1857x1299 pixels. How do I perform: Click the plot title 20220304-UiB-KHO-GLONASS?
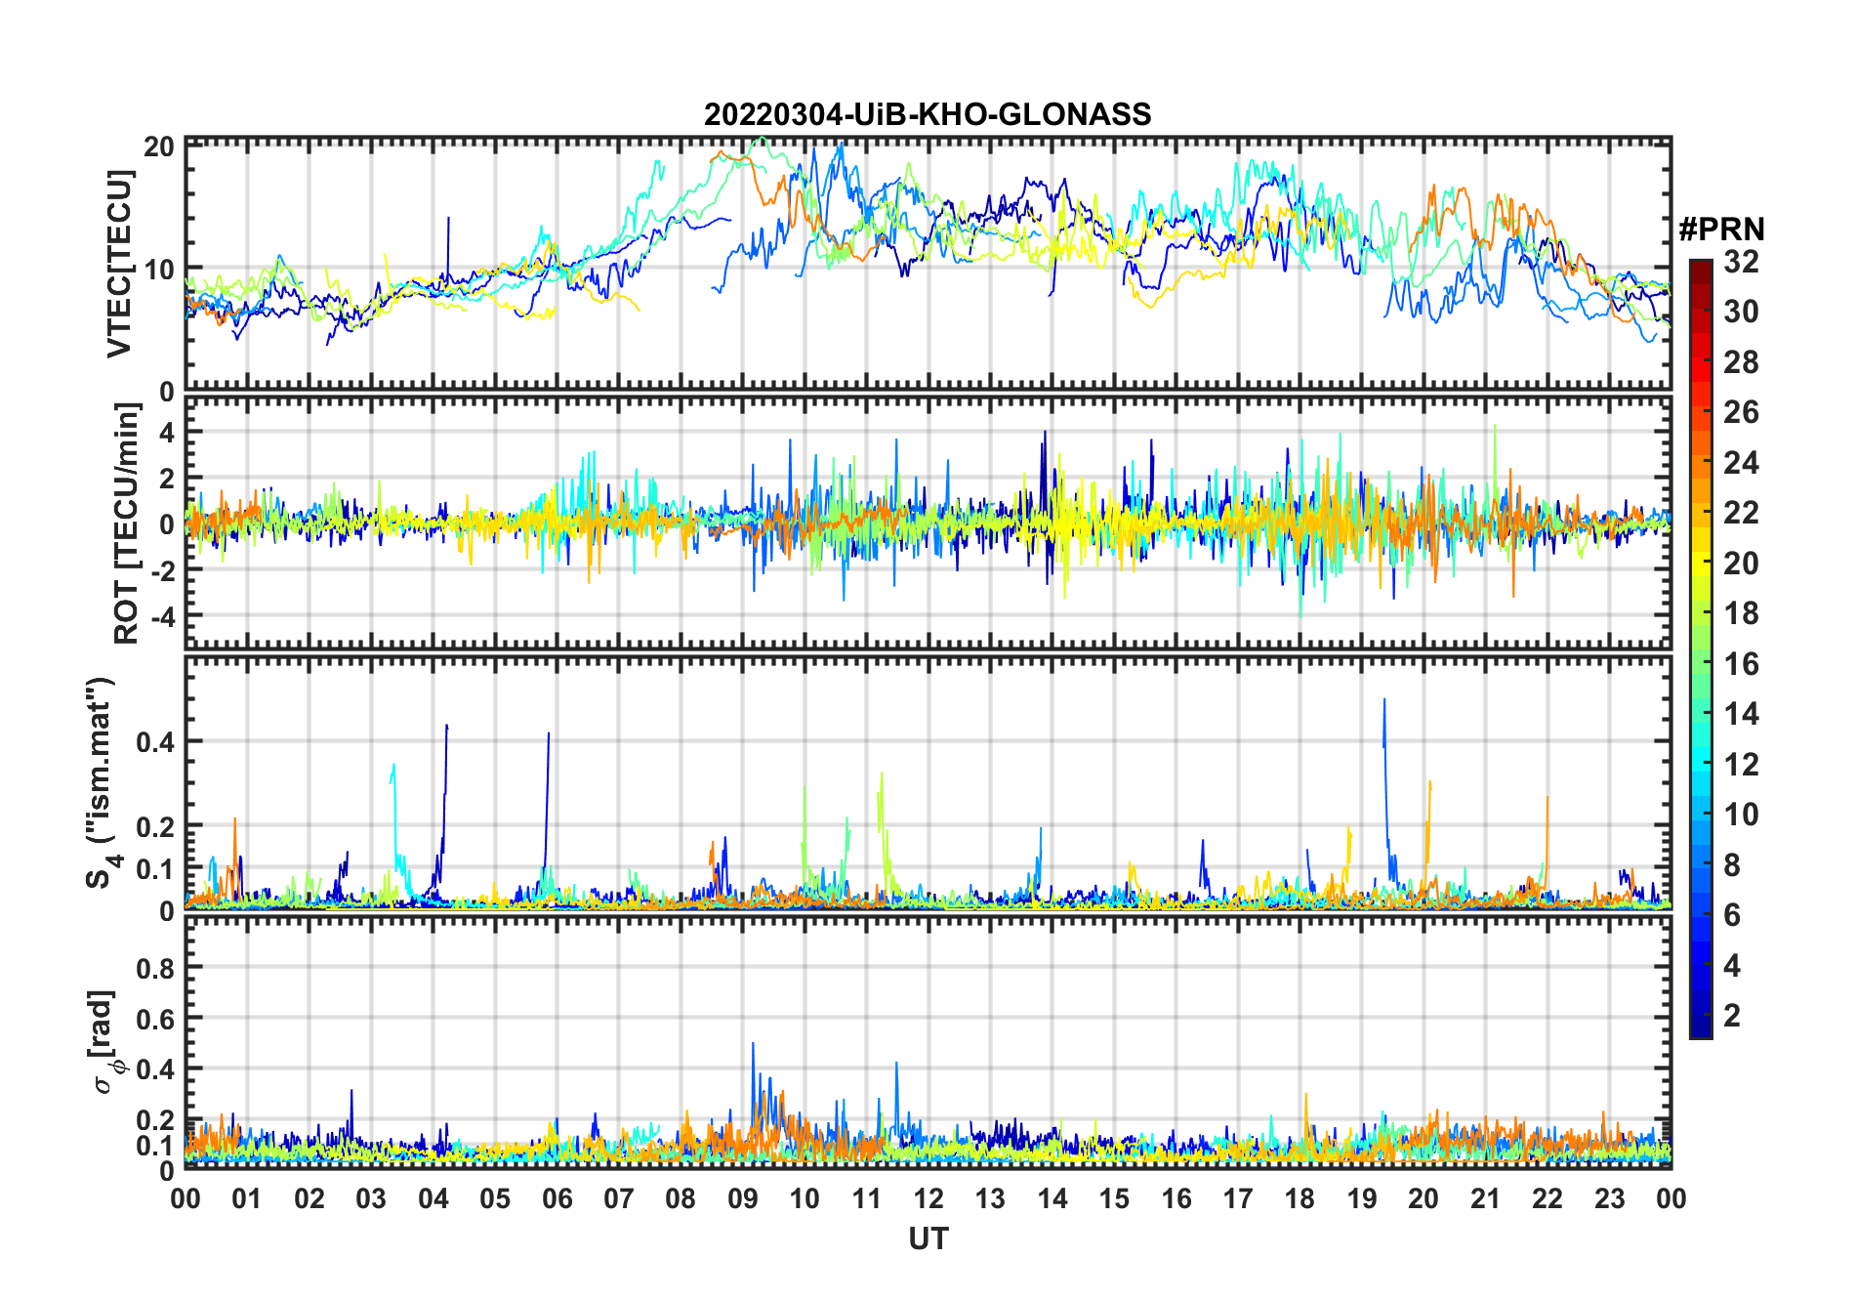[928, 115]
